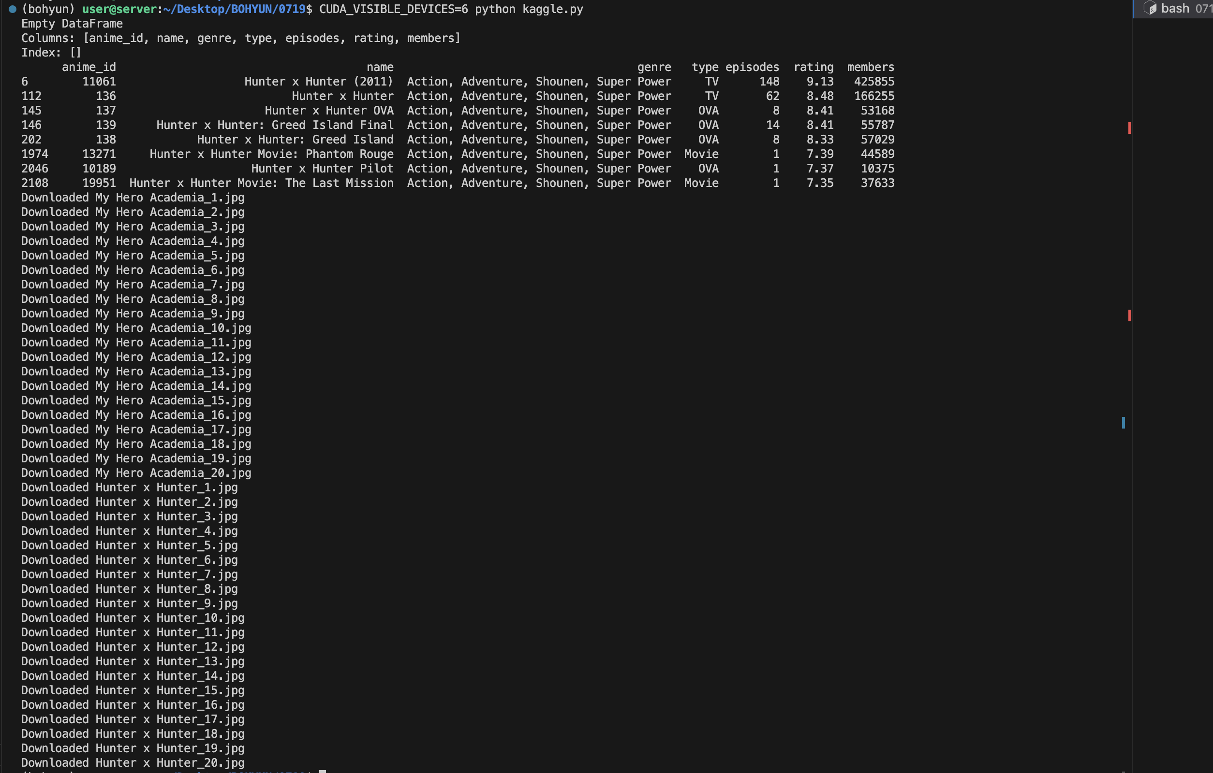Screen dimensions: 1213x773
Task: Jump to the lower red scrollbar marker
Action: coord(1130,315)
